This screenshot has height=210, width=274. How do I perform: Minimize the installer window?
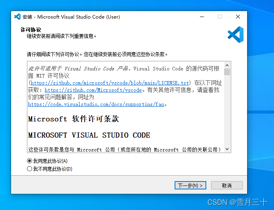202,17
